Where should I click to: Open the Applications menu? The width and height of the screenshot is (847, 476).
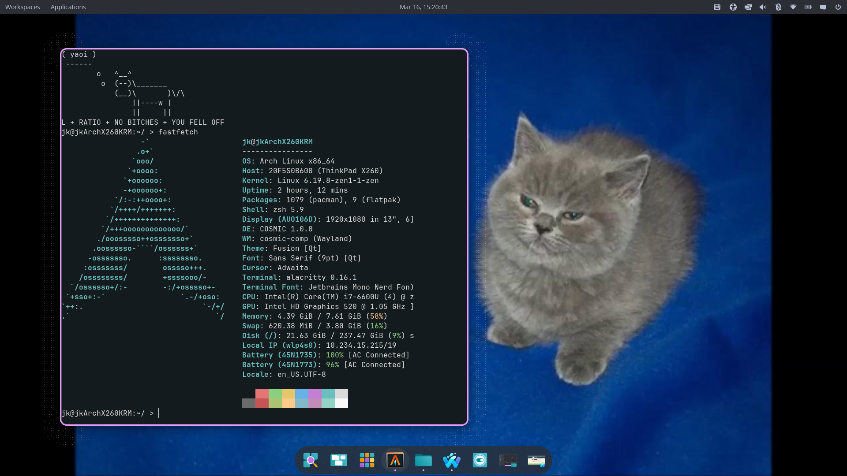pyautogui.click(x=68, y=7)
